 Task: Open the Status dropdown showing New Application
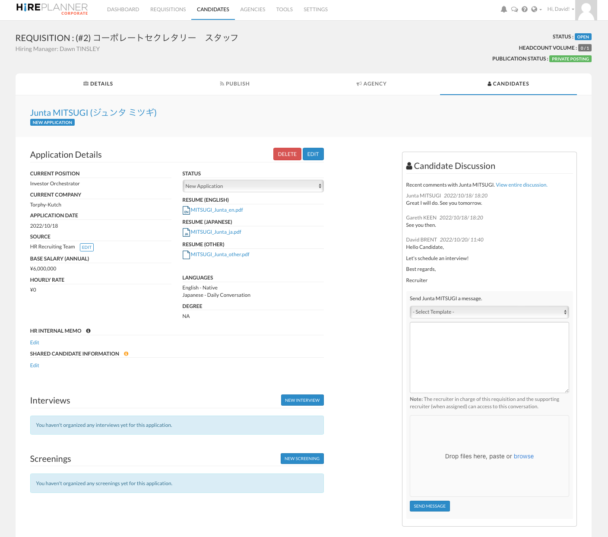[253, 186]
